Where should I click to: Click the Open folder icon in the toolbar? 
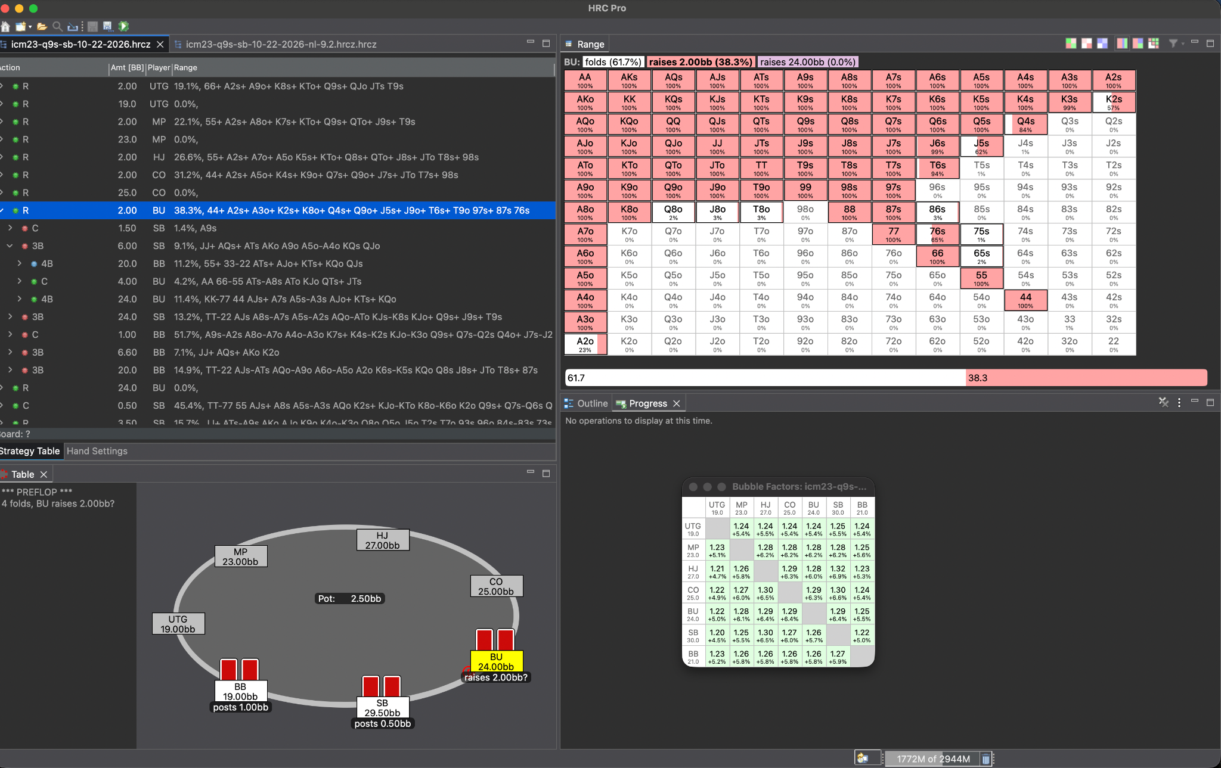42,26
